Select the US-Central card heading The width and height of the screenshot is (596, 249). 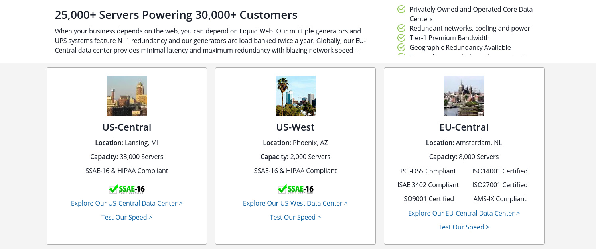pyautogui.click(x=126, y=127)
